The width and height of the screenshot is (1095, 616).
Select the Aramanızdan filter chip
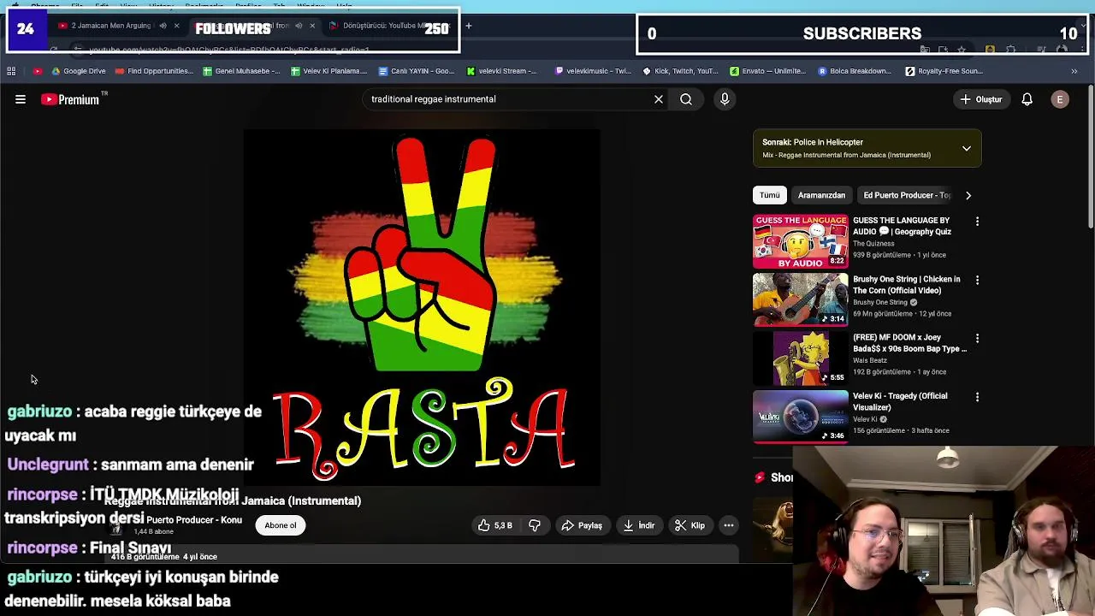coord(821,195)
